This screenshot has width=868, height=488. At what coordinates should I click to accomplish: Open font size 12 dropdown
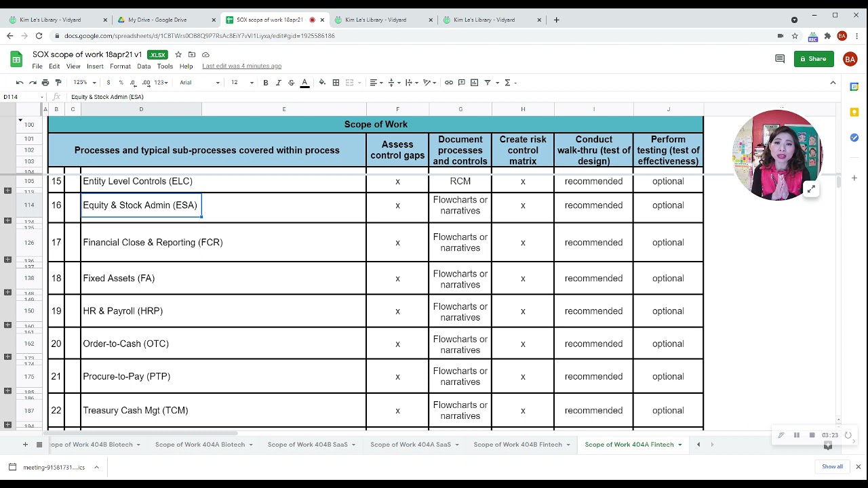(242, 83)
